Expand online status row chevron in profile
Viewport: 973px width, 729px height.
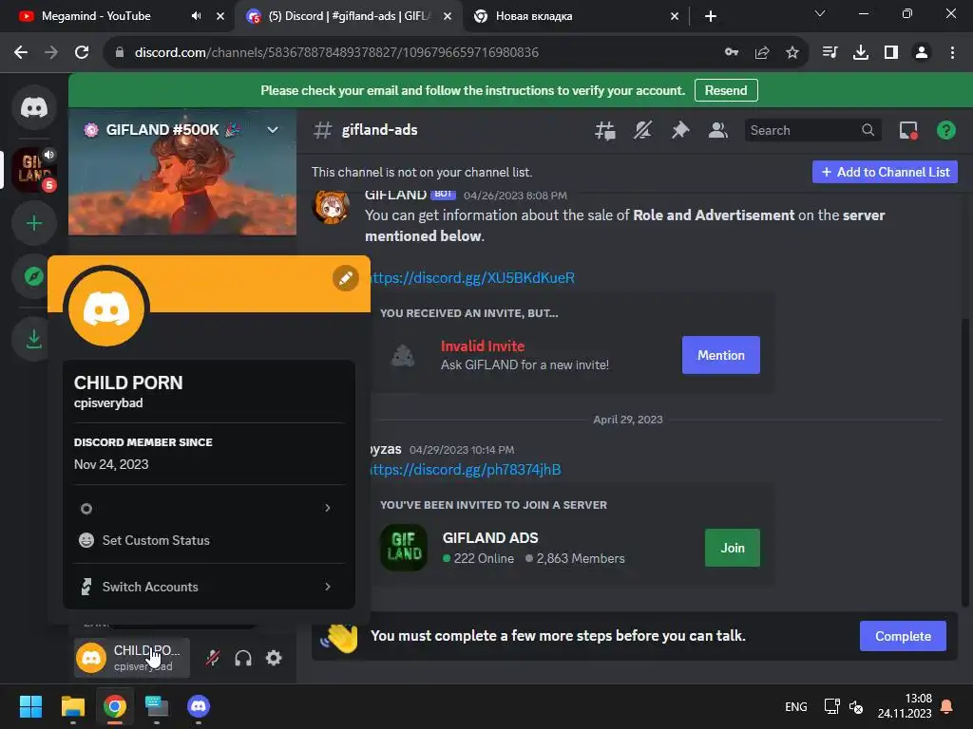coord(328,508)
